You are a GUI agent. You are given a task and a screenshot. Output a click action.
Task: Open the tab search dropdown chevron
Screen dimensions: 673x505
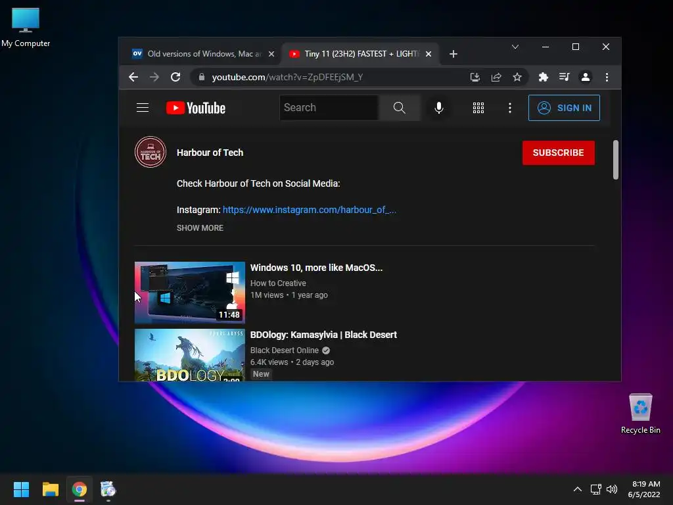tap(515, 47)
